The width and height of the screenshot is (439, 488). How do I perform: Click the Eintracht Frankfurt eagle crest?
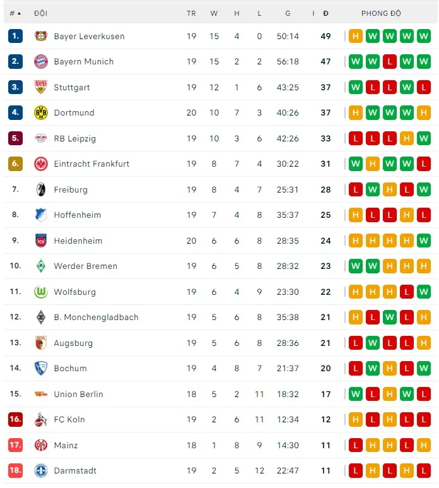point(41,164)
